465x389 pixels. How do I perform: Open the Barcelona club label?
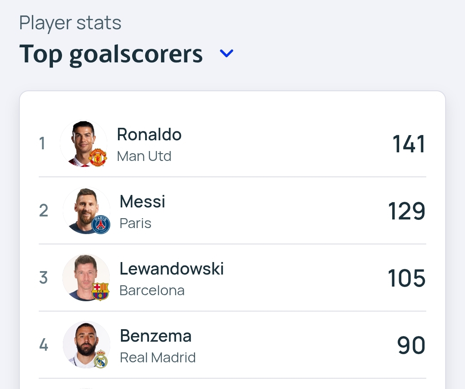pyautogui.click(x=152, y=290)
